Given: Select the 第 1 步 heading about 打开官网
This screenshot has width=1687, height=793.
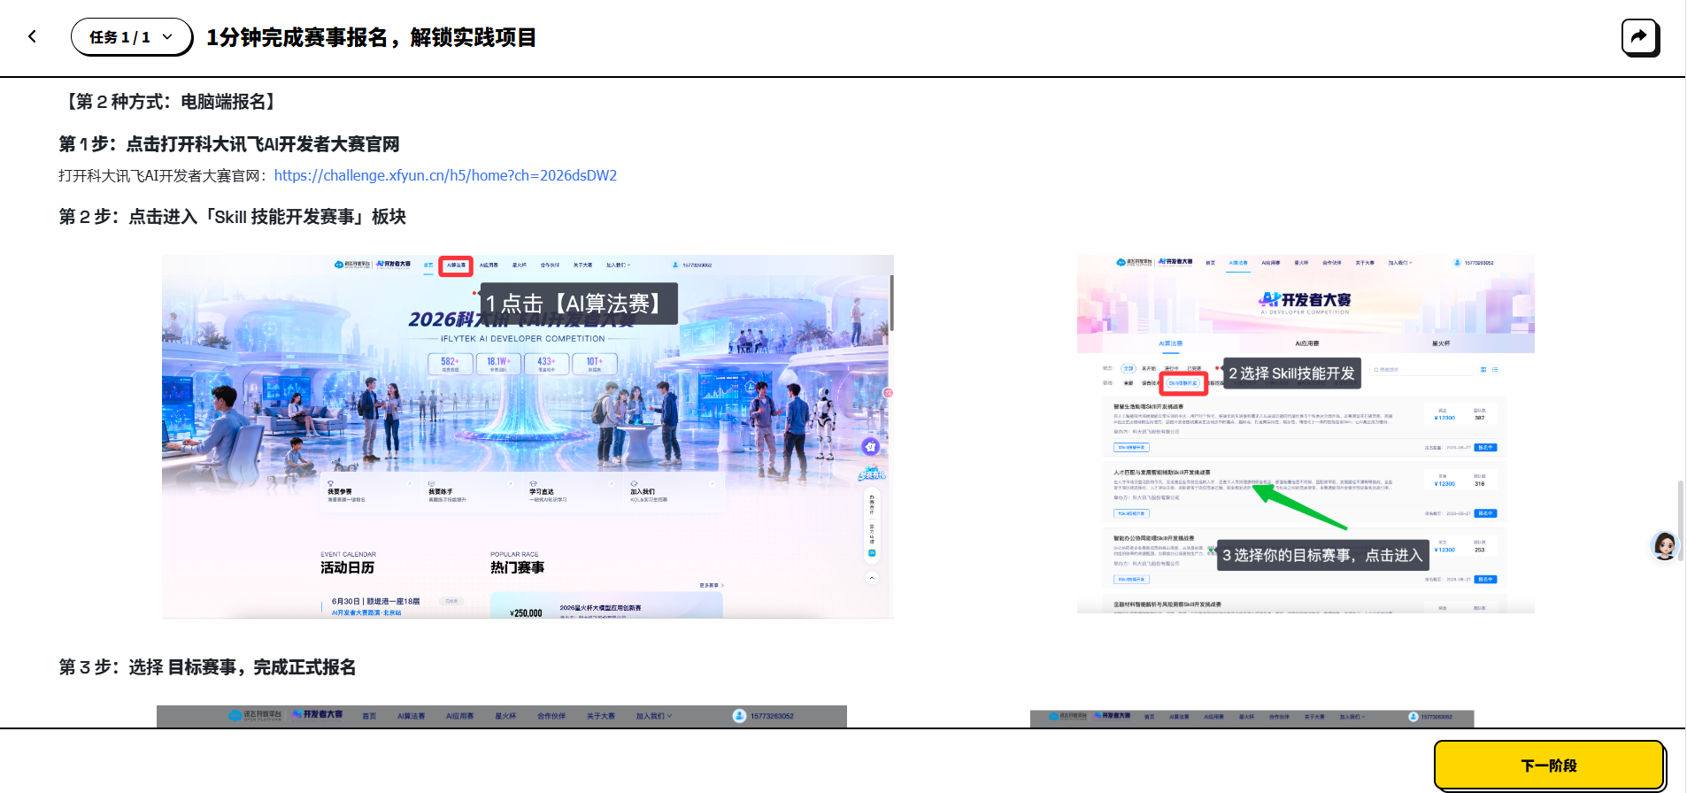Looking at the screenshot, I should tap(229, 144).
